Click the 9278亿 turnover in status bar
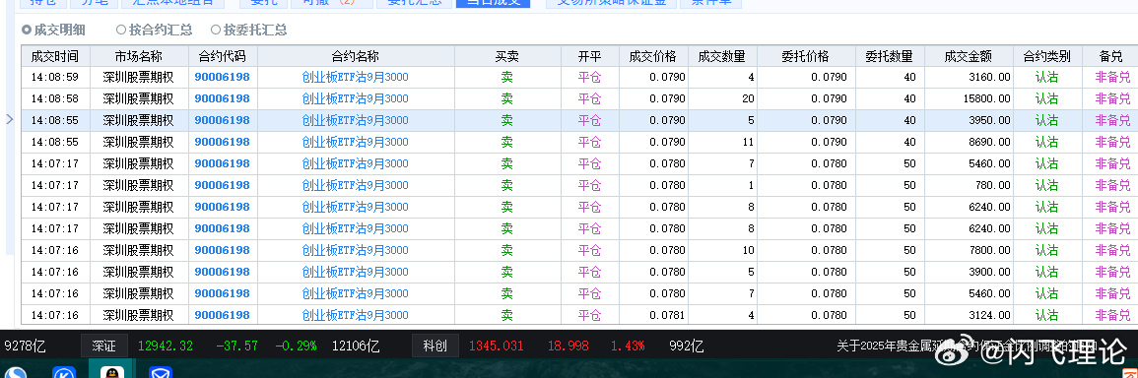Viewport: 1138px width, 378px height. tap(26, 346)
